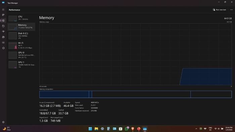Open Task Manager settings gear
This screenshot has width=235, height=132.
[3, 122]
